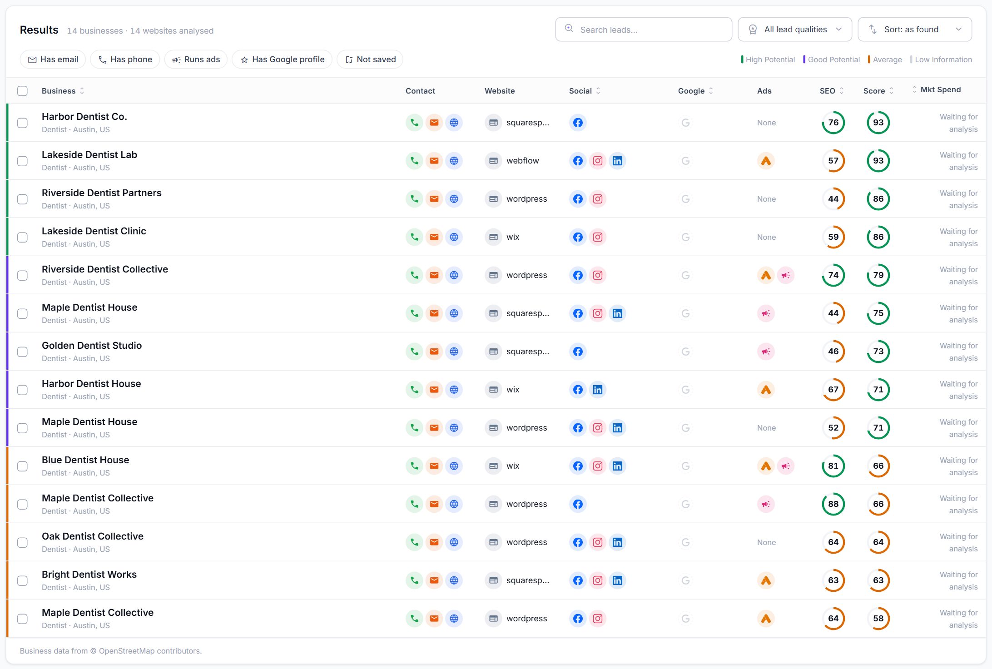
Task: Click the SEO score ring 76 for Harbor Dentist Co.
Action: click(833, 123)
